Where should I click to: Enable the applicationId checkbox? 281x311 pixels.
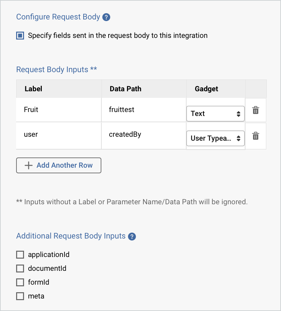click(20, 255)
